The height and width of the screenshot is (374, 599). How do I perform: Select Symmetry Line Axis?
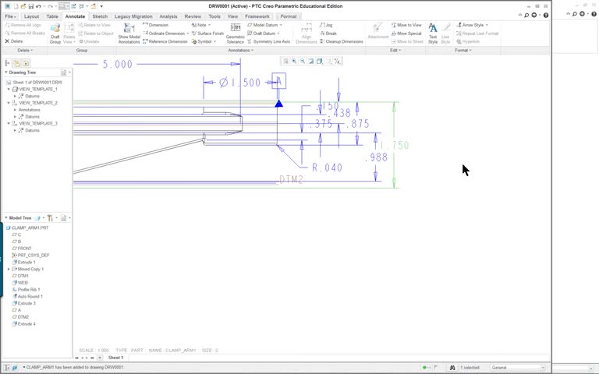point(268,41)
